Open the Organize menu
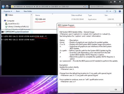The width and height of the screenshot is (124, 94). (x=8, y=11)
